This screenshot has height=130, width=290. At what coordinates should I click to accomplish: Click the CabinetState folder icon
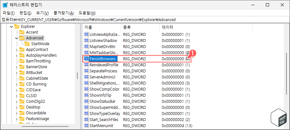coord(22,78)
